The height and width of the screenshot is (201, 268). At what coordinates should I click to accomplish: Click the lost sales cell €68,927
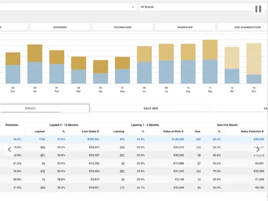[x=94, y=148]
